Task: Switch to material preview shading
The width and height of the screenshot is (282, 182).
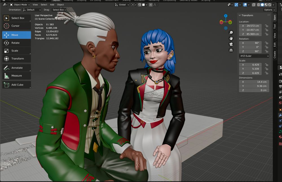Action: click(266, 5)
